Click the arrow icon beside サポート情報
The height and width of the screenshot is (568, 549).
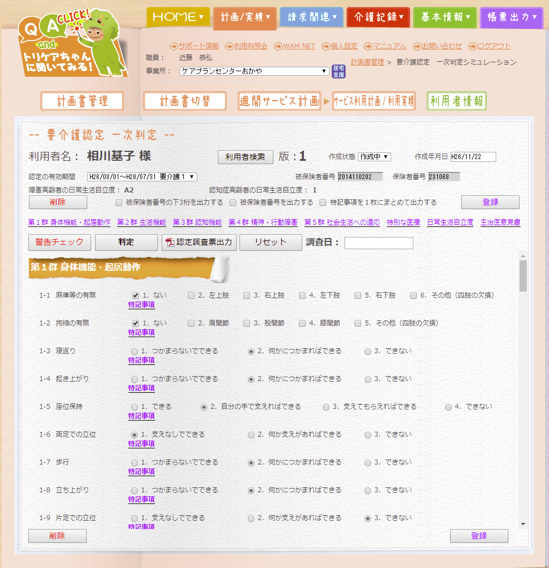click(x=173, y=46)
